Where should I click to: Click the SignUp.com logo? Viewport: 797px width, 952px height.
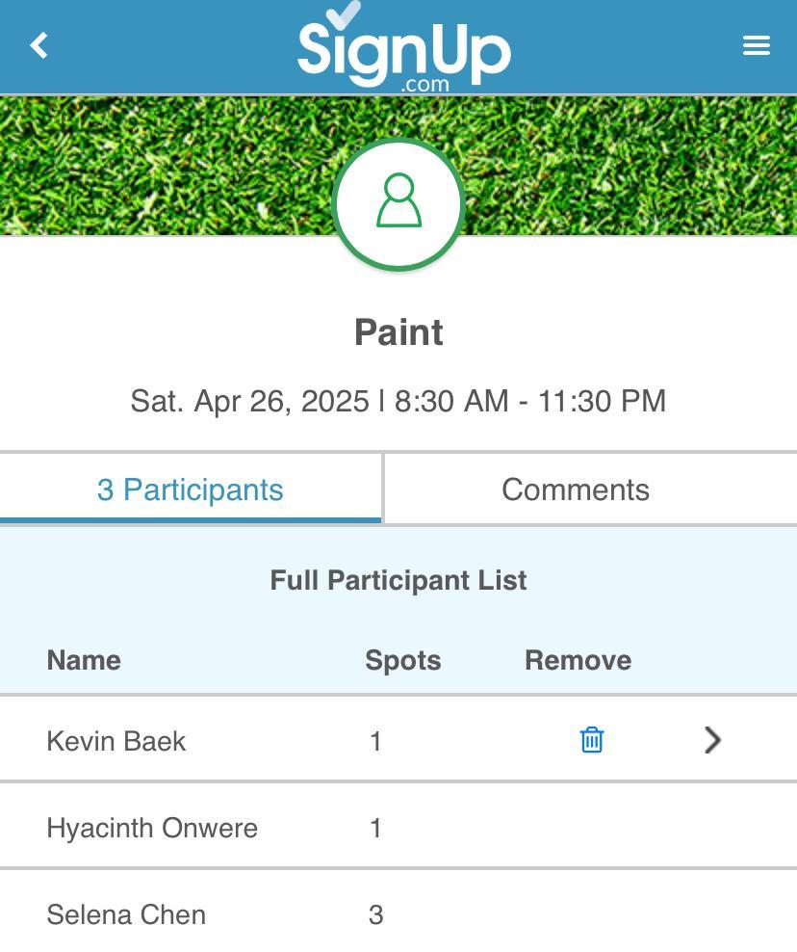(x=403, y=48)
